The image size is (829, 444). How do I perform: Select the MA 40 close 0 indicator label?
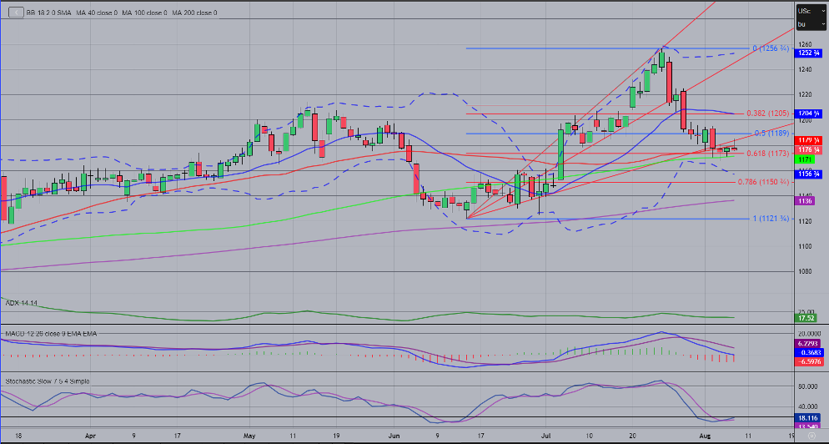tap(97, 13)
